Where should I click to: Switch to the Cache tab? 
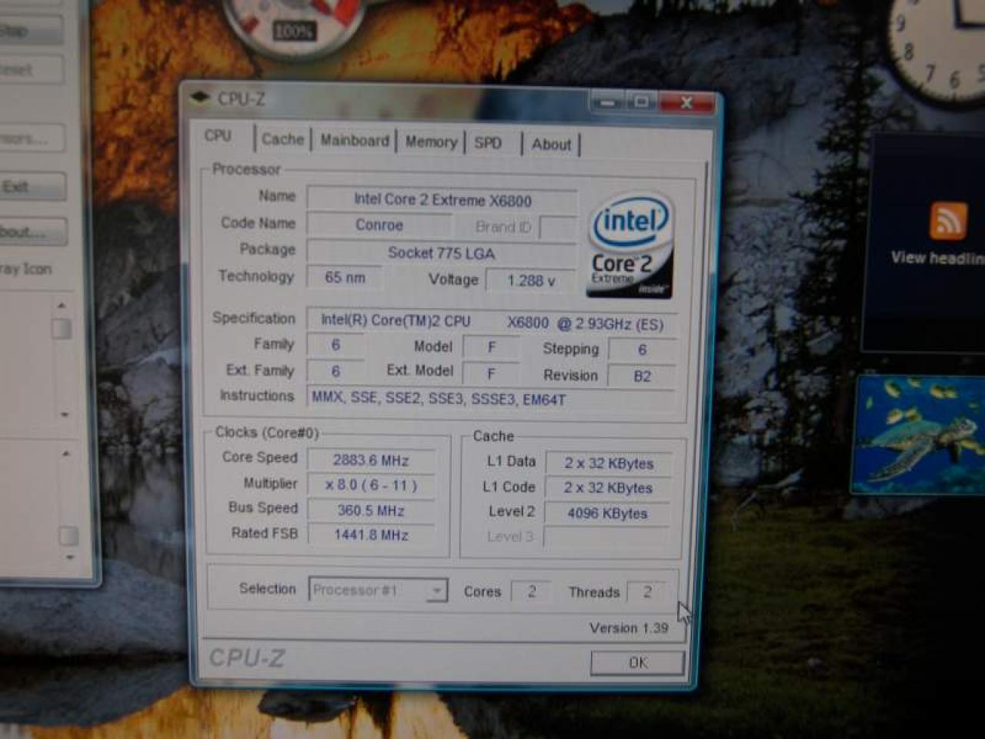click(x=282, y=139)
